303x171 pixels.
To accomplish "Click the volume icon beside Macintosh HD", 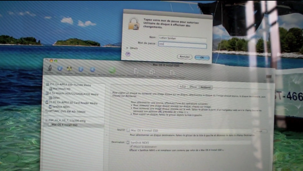I will tap(51, 89).
